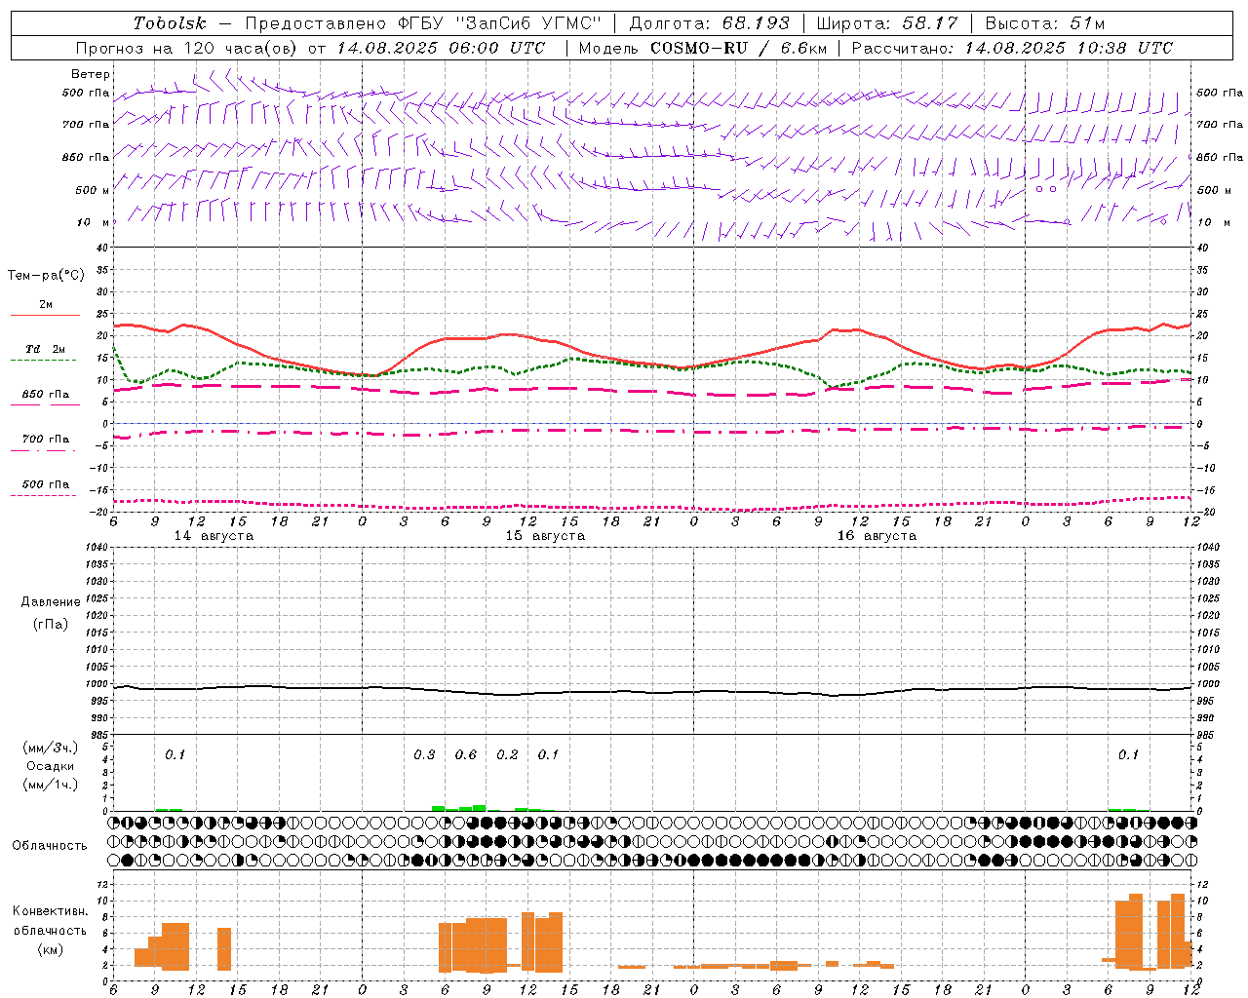The width and height of the screenshot is (1248, 998).
Task: Click the "Td 2м" dew point legend entry
Action: pos(46,351)
